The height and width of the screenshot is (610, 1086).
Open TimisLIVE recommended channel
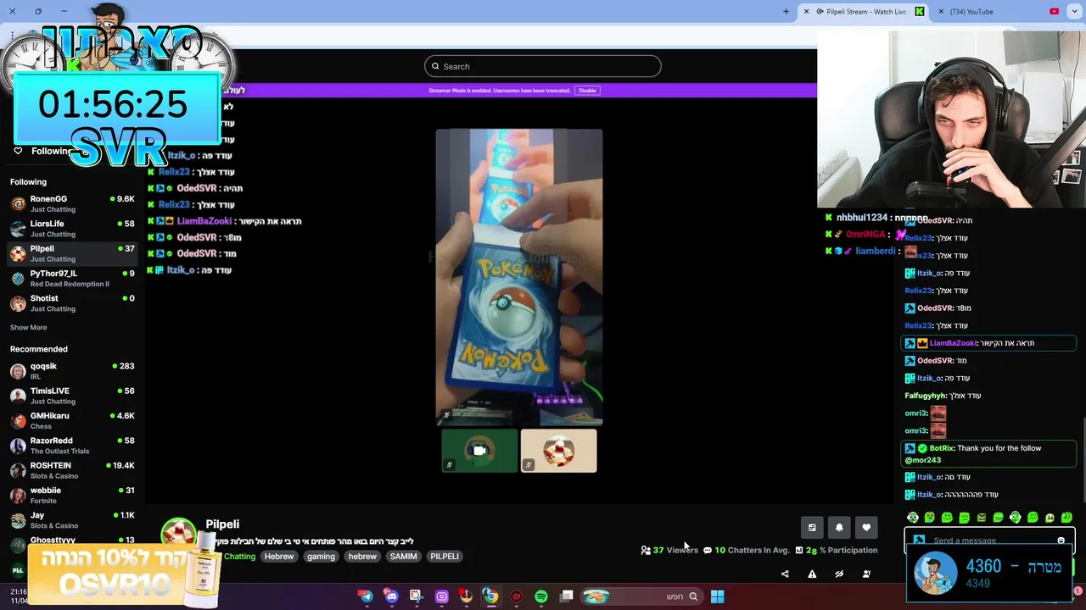coord(72,396)
